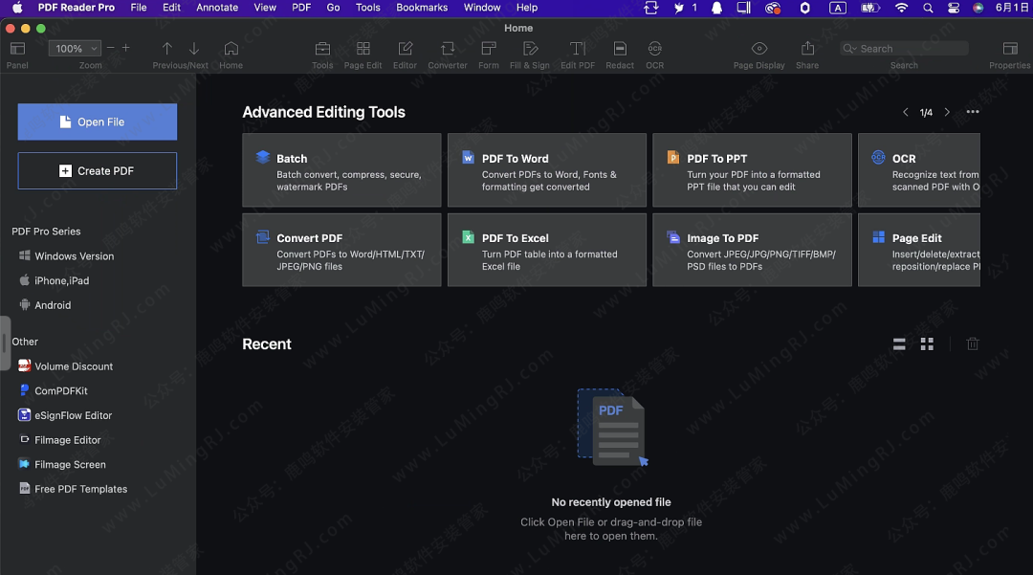Click the Create PDF button
The width and height of the screenshot is (1033, 575).
pyautogui.click(x=98, y=170)
